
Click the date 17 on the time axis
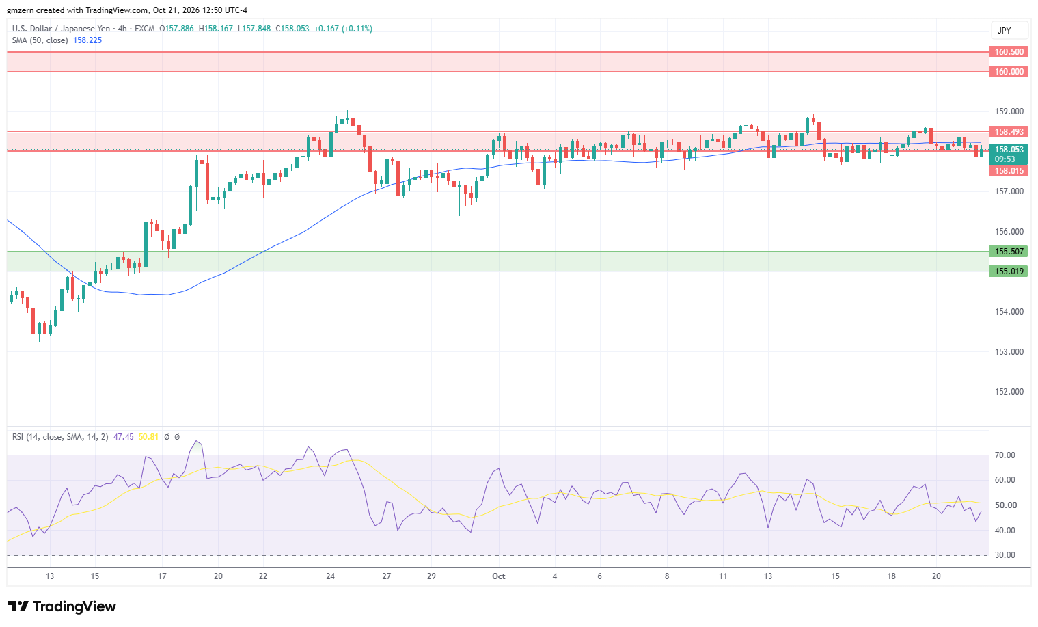162,576
